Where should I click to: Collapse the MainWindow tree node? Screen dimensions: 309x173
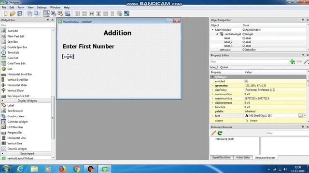click(x=212, y=30)
